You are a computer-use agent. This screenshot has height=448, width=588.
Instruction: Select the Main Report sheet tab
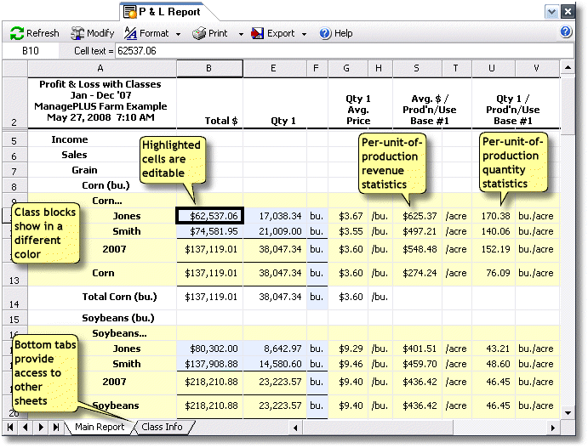click(99, 427)
